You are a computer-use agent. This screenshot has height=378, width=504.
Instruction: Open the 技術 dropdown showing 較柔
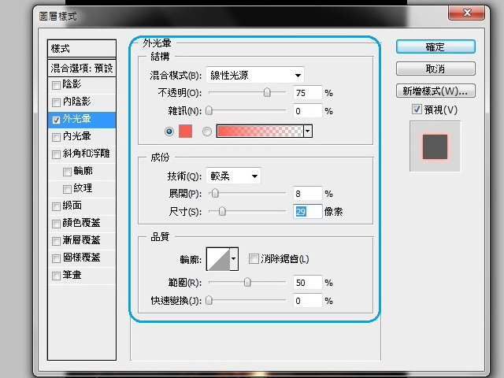(233, 176)
